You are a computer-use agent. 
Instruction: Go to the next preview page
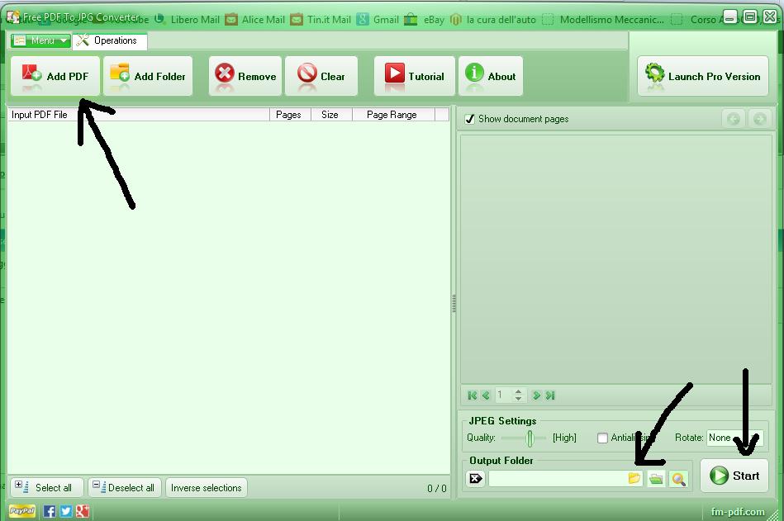[x=536, y=395]
